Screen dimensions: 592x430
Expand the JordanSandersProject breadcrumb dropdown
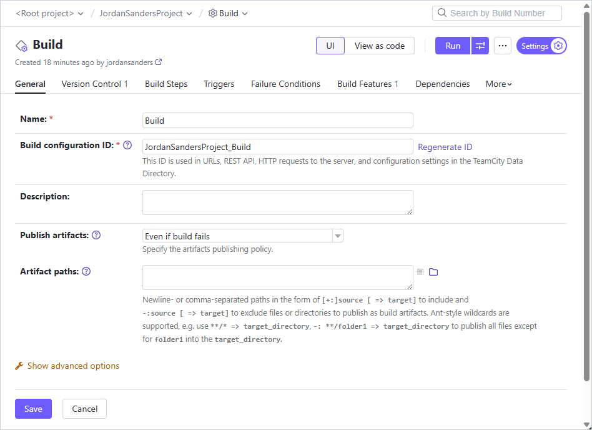(189, 14)
